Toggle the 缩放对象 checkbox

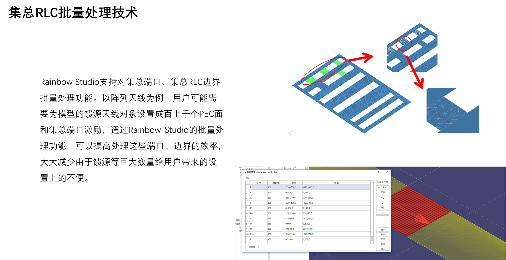pos(377,182)
